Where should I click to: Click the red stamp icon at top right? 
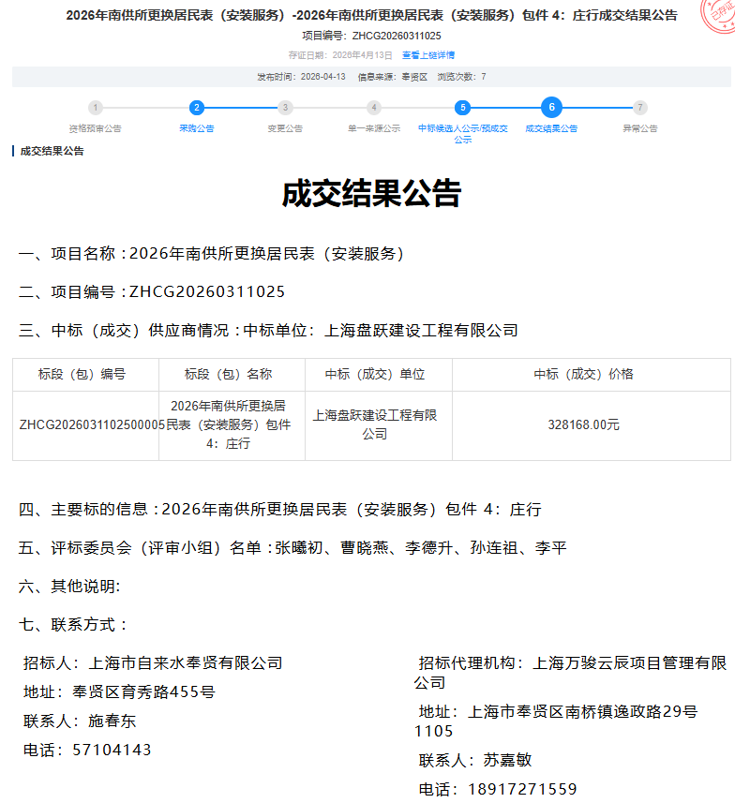720,11
